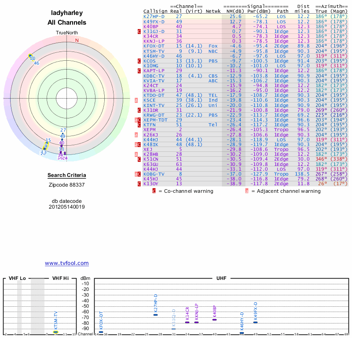Click the co-channel warning icon next to KAPT-LP
The image size is (352, 338).
pos(139,70)
